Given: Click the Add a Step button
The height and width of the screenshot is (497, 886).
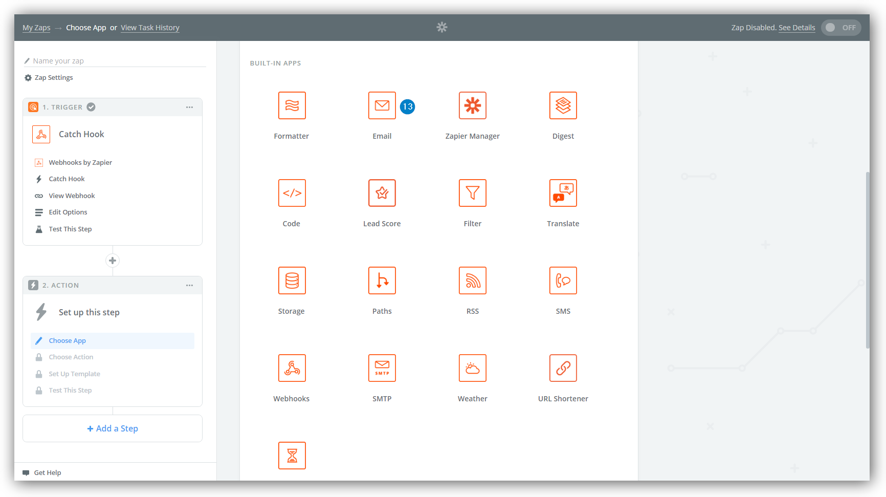Looking at the screenshot, I should click(113, 428).
